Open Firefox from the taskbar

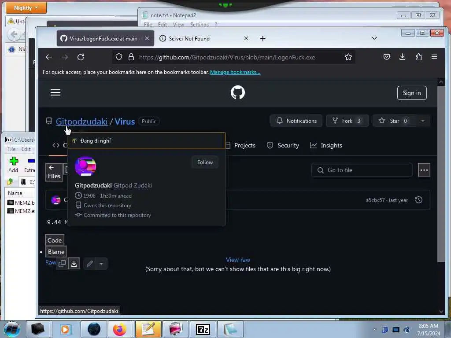(x=119, y=329)
